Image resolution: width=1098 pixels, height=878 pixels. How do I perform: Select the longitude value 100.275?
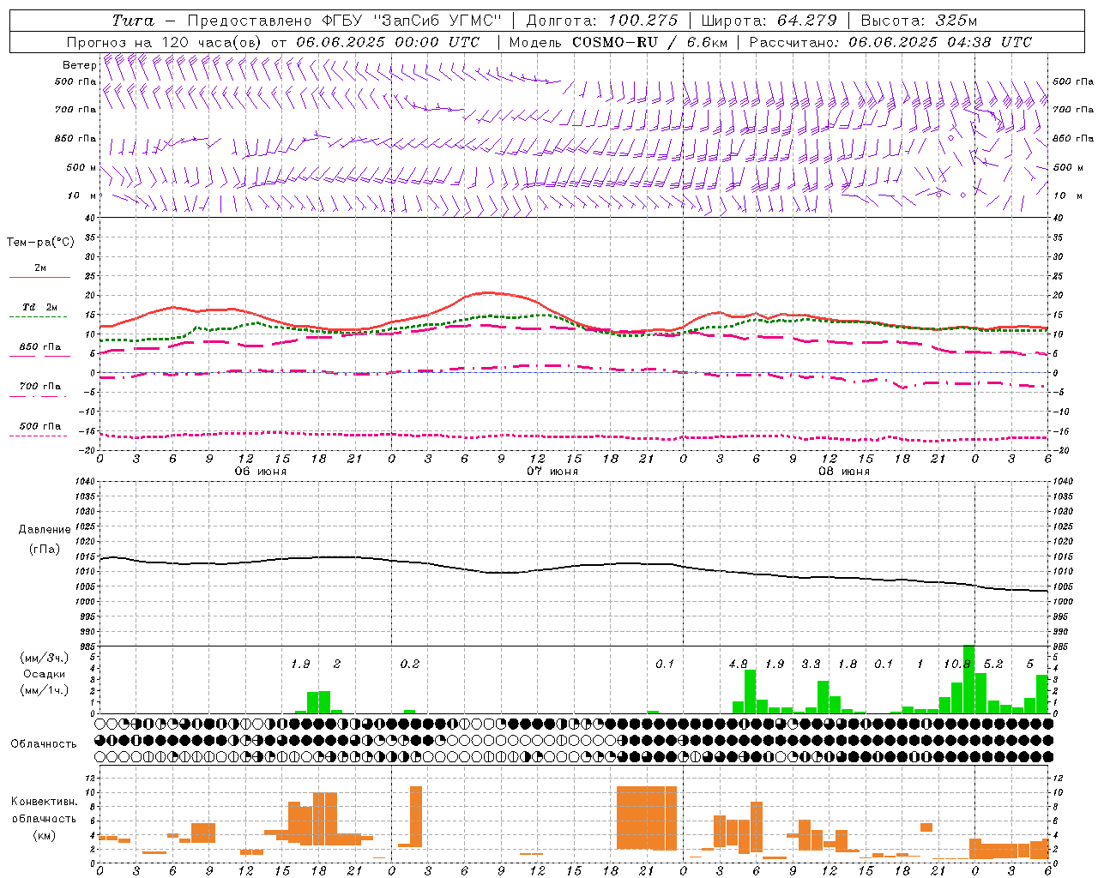point(643,21)
